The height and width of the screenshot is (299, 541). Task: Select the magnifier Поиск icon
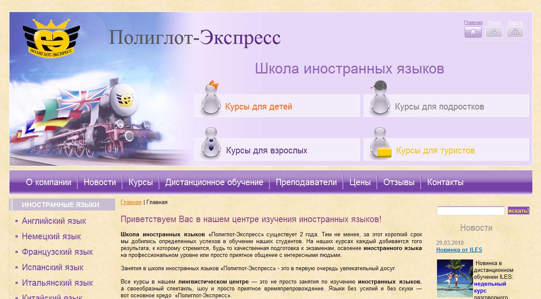click(494, 32)
